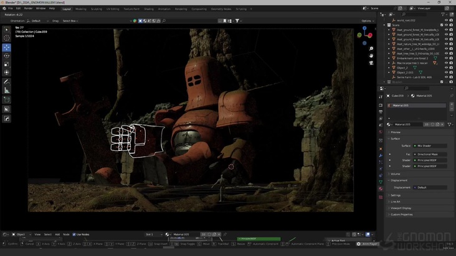Collapse the Surface panel
The height and width of the screenshot is (256, 456).
(x=395, y=139)
